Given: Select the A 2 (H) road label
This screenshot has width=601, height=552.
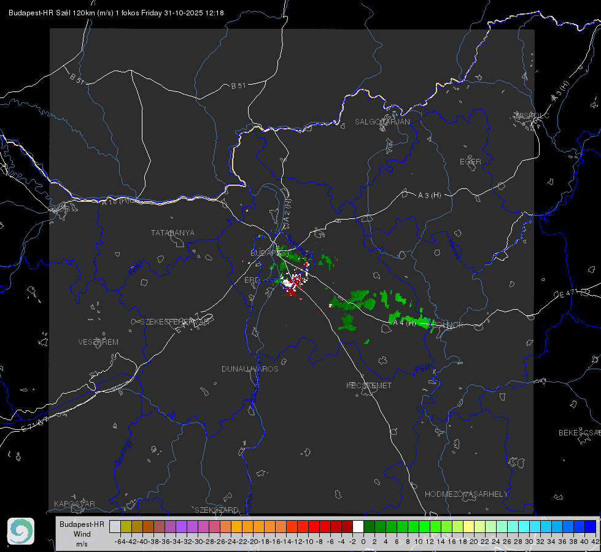Looking at the screenshot, I should [x=287, y=210].
